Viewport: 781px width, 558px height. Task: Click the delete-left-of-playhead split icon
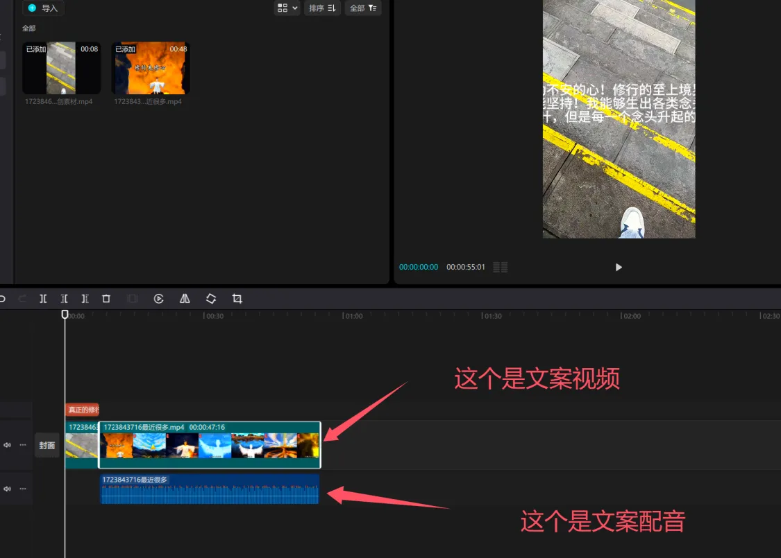click(x=64, y=299)
